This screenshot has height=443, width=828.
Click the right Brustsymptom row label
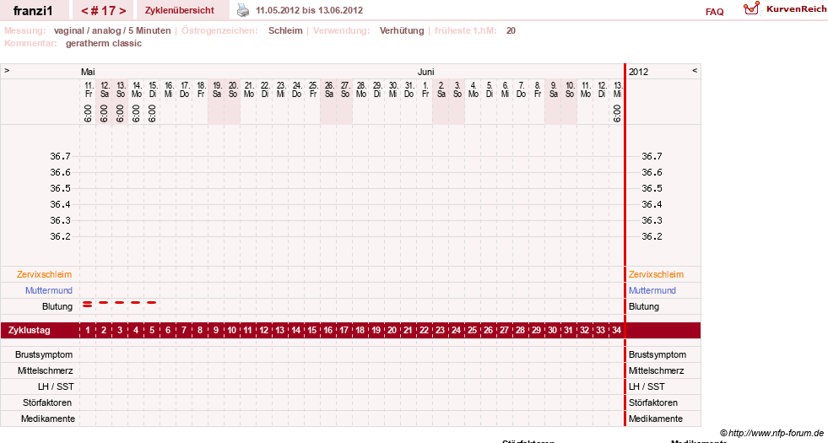pos(658,355)
